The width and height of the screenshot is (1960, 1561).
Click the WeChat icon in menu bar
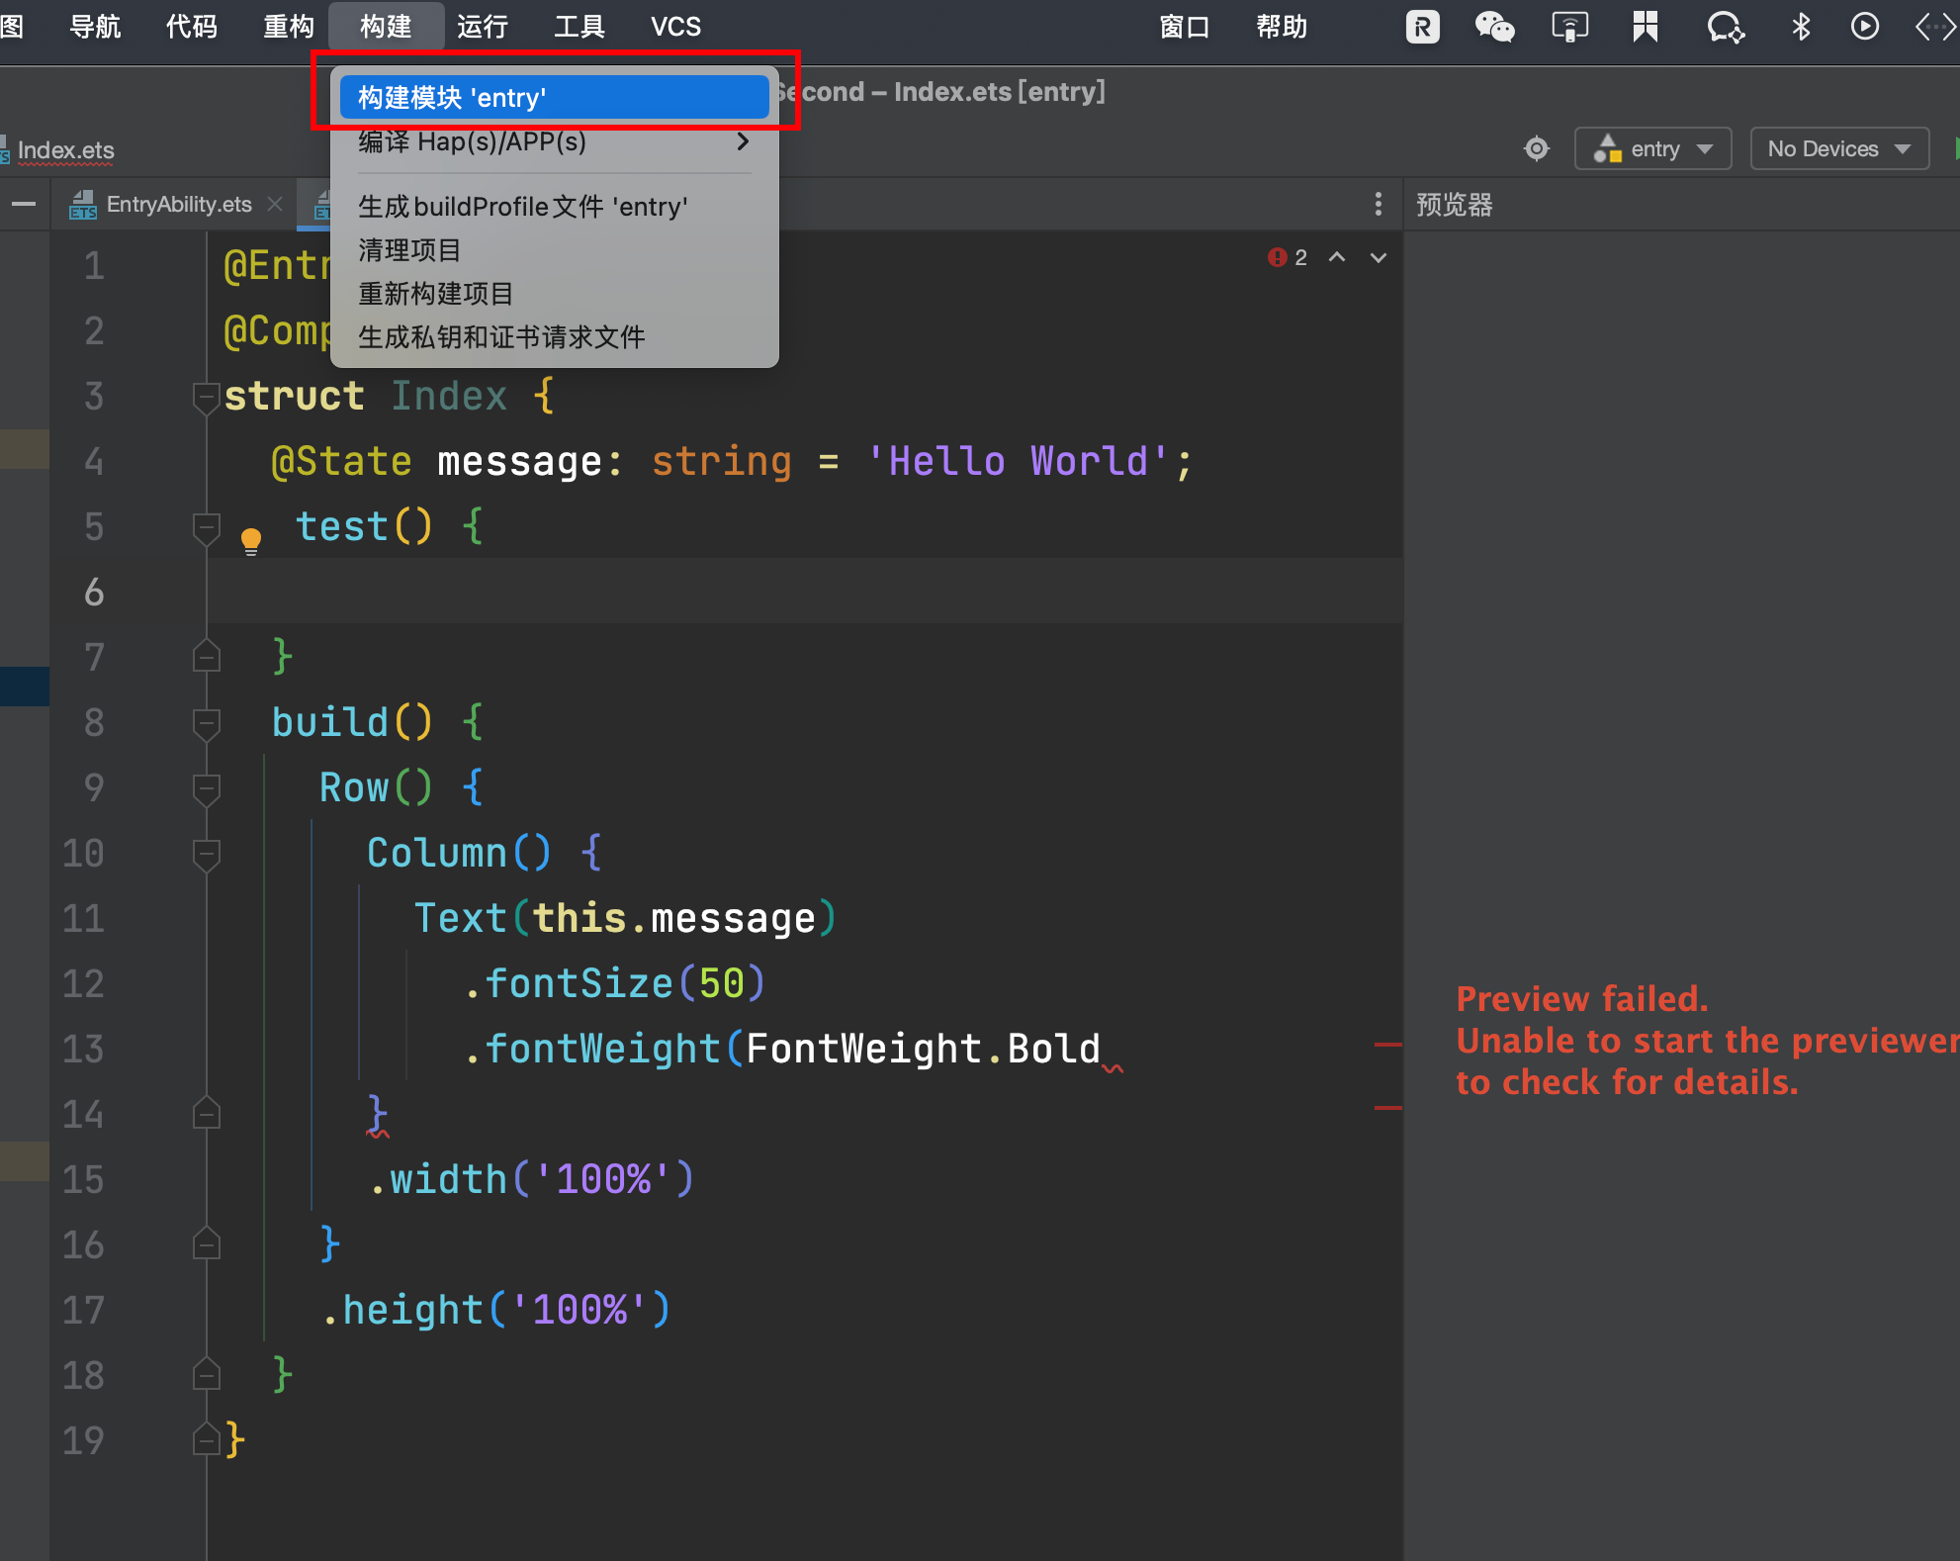click(1494, 27)
